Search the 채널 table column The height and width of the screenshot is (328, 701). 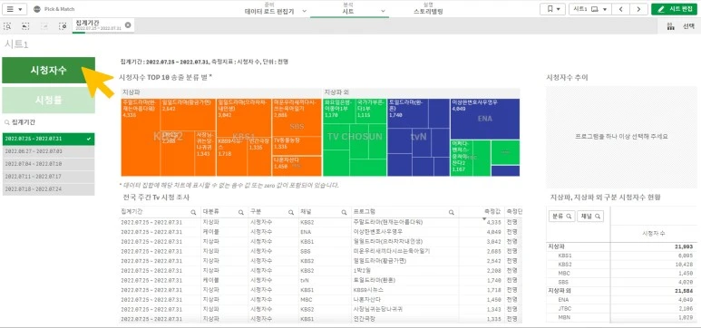click(x=345, y=212)
